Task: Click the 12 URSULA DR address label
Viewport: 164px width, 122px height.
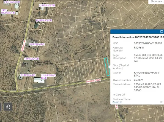Action: [x=47, y=5]
